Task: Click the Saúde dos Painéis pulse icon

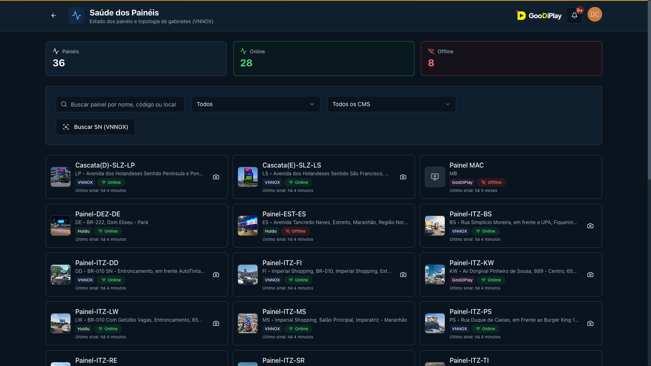Action: pyautogui.click(x=76, y=15)
